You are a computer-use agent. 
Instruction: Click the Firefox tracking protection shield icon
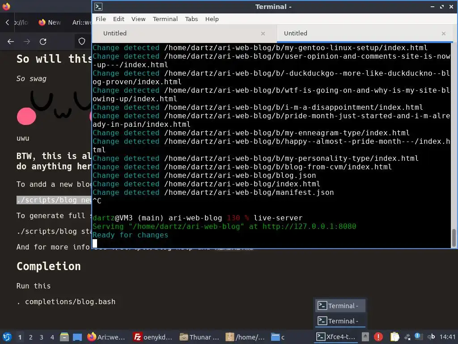[x=82, y=42]
